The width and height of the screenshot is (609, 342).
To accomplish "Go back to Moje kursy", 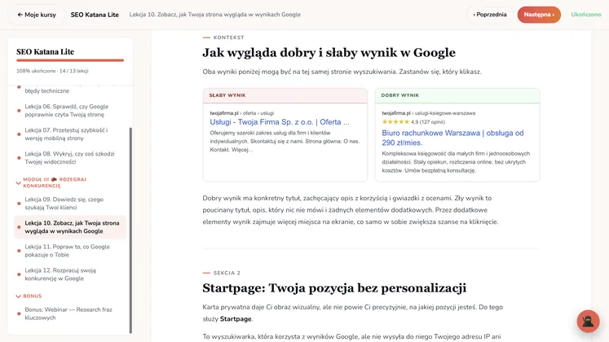I will click(37, 15).
